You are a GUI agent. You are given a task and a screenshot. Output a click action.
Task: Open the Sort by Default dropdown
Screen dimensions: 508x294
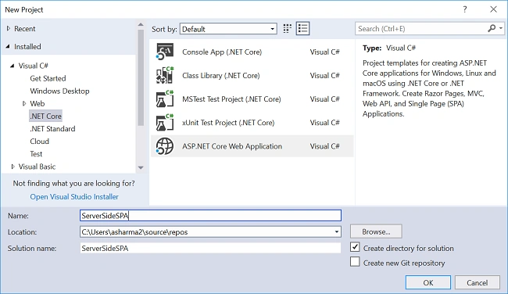click(228, 29)
